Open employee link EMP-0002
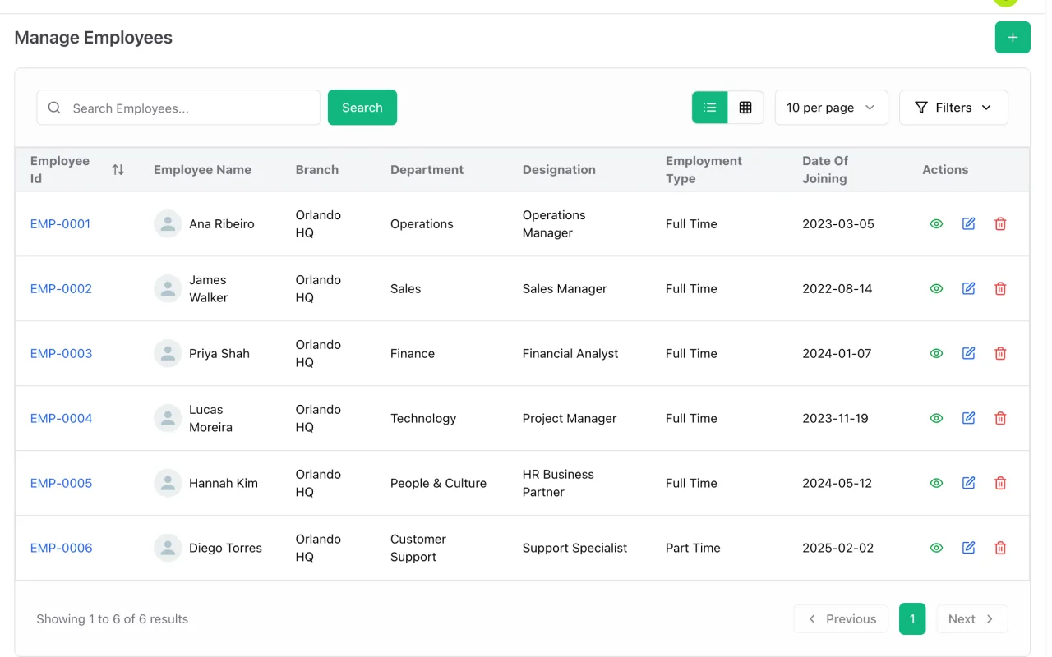Screen dimensions: 1052x657 click(x=61, y=288)
